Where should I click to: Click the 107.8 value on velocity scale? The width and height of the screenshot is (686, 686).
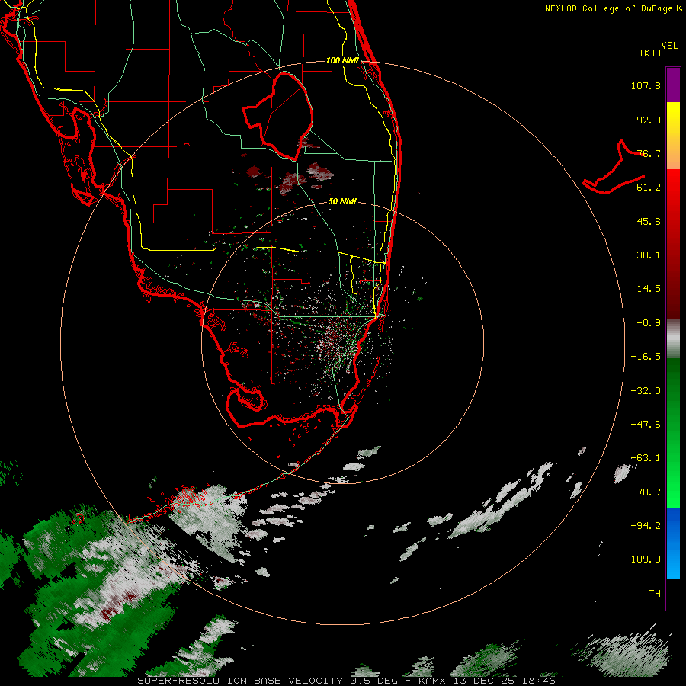(646, 85)
